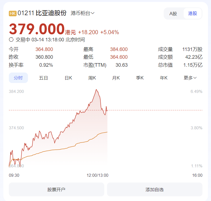Click the 总市值 value 1.15万亿
Viewport: 211px width, 201px height.
point(193,65)
